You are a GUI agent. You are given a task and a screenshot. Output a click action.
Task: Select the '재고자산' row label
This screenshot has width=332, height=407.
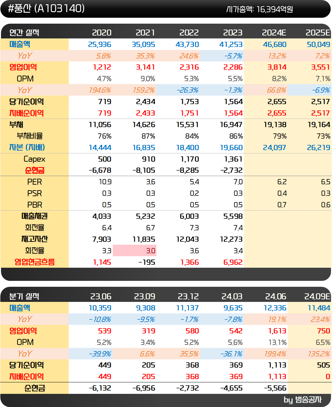tap(35, 239)
